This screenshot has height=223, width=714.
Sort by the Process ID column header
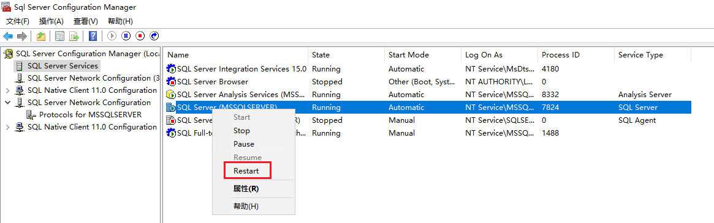(x=575, y=55)
